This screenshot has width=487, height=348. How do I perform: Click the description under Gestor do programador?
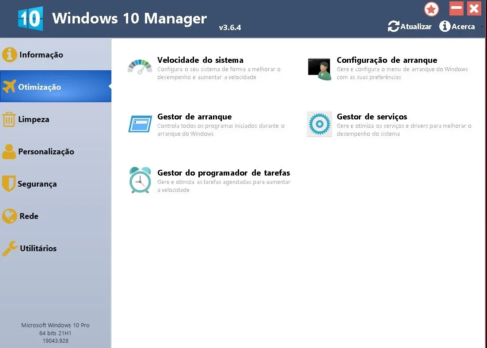click(x=224, y=186)
